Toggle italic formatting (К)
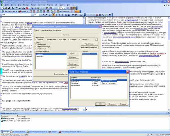Screen dimensions: 170x136 pos(47,15)
